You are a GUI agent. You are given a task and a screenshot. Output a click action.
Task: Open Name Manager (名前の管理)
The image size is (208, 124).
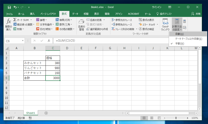click(81, 25)
